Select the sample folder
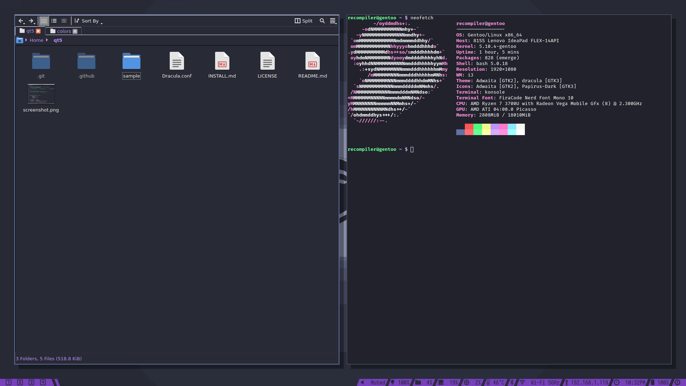 click(131, 65)
